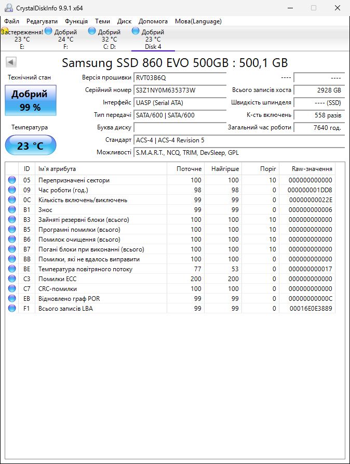Image resolution: width=350 pixels, height=464 pixels.
Task: Select ID cell EB in attribute table
Action: pyautogui.click(x=26, y=299)
